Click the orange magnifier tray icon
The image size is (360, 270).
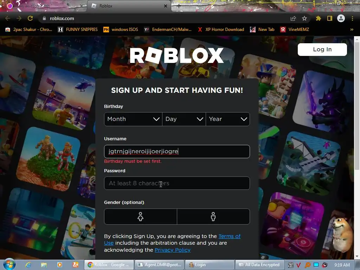307,265
